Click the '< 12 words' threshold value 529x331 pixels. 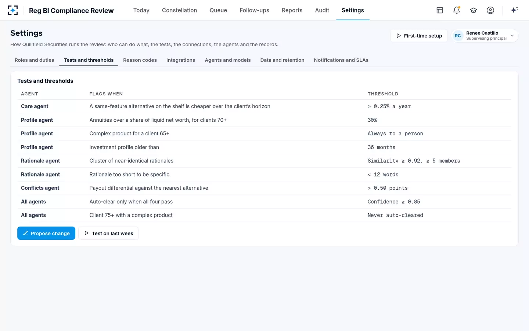(383, 174)
